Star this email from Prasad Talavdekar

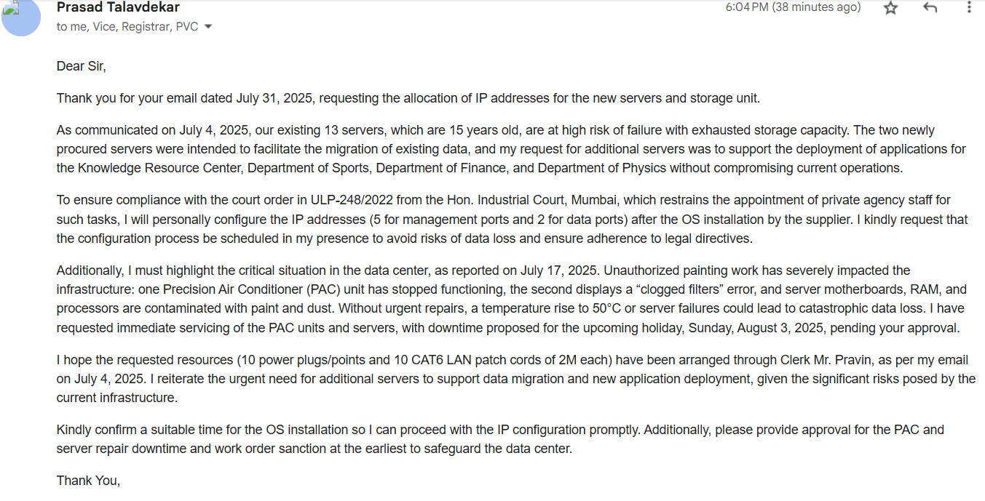tap(891, 8)
